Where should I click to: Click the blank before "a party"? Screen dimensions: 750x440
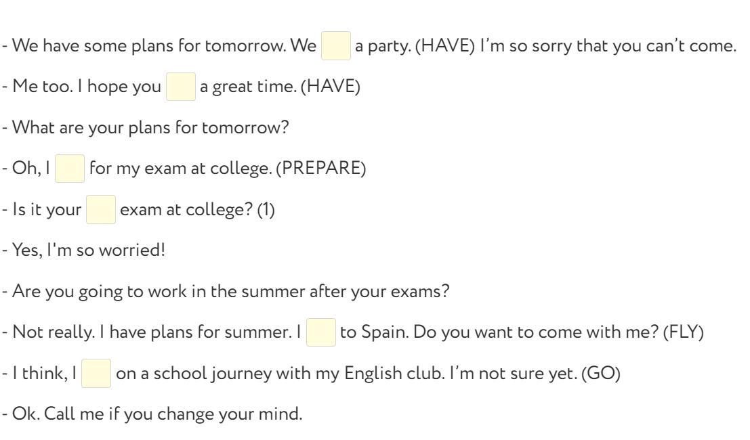pyautogui.click(x=336, y=46)
